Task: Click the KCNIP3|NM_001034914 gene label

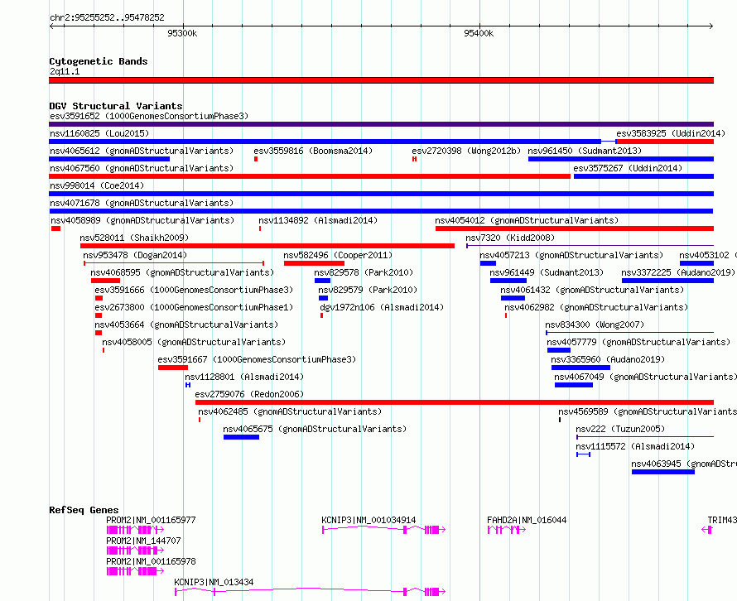Action: pos(368,520)
